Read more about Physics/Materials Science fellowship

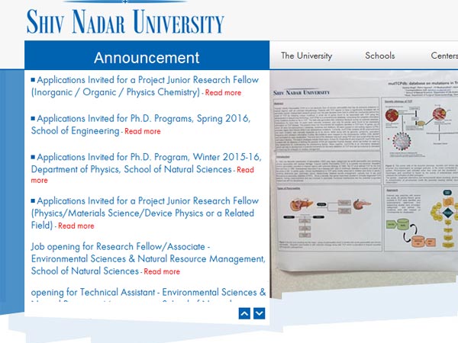76,226
